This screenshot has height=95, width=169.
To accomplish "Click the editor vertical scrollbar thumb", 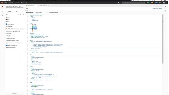I will click(163, 39).
